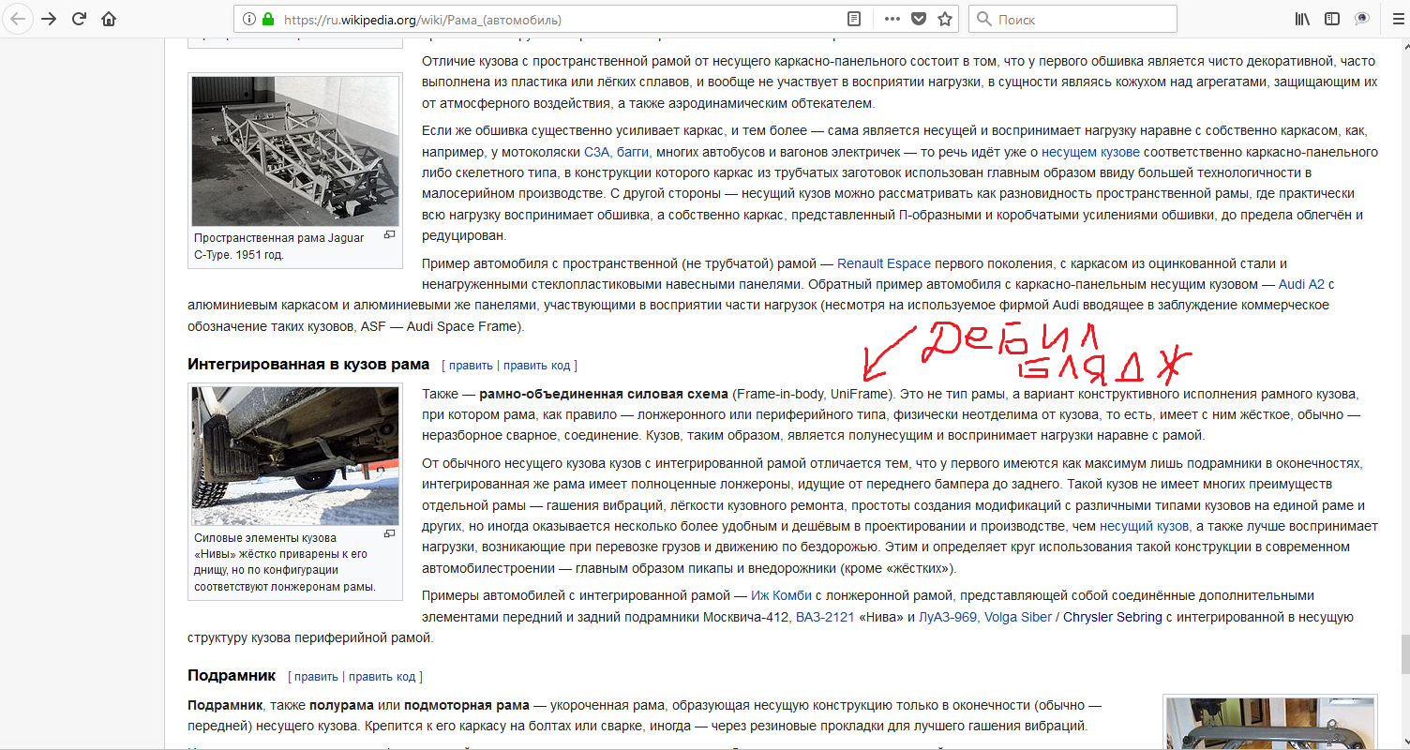The image size is (1410, 750).
Task: Save the page to Pocket
Action: click(x=919, y=19)
